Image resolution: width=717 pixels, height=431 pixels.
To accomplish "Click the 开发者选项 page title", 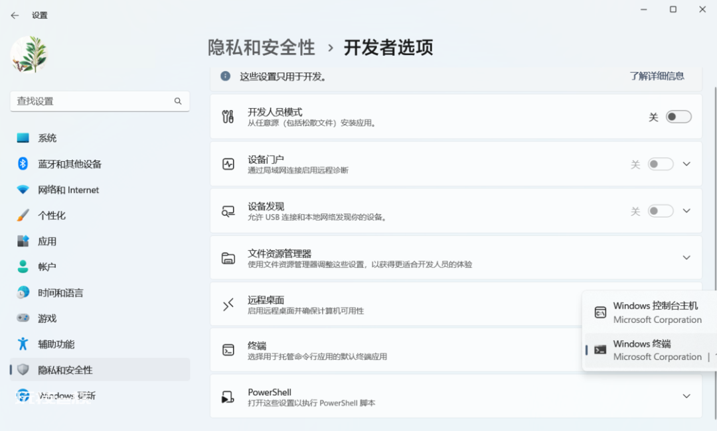I will pos(388,48).
